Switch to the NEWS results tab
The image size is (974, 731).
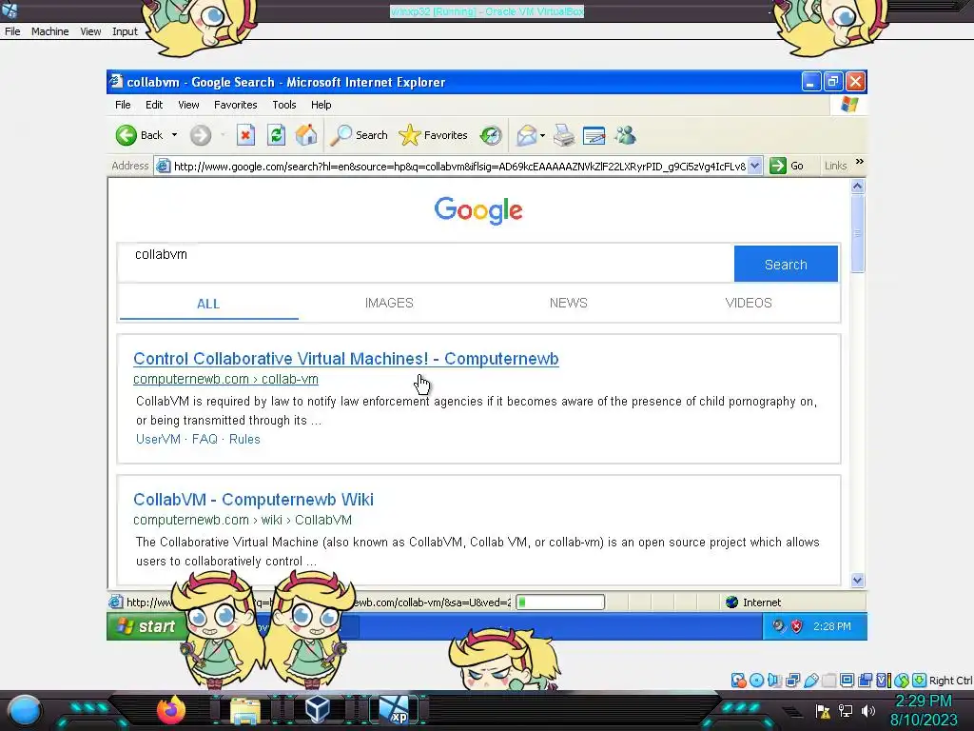click(x=569, y=303)
